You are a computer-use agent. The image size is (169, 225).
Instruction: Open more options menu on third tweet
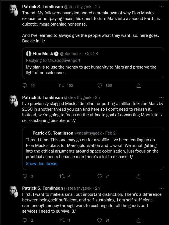(161, 188)
